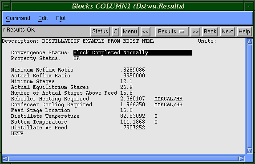This screenshot has height=164, width=255.
Task: Click the Back button
Action: [210, 32]
